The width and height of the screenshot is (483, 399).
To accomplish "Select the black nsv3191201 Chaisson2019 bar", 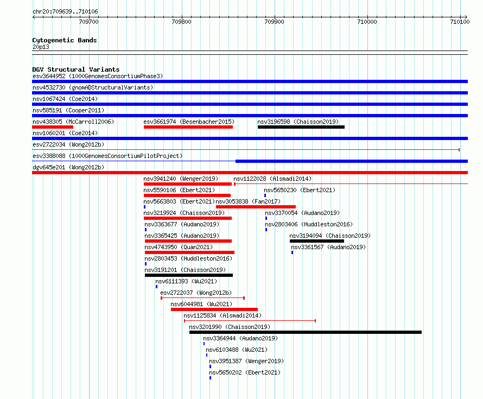I will coord(189,275).
